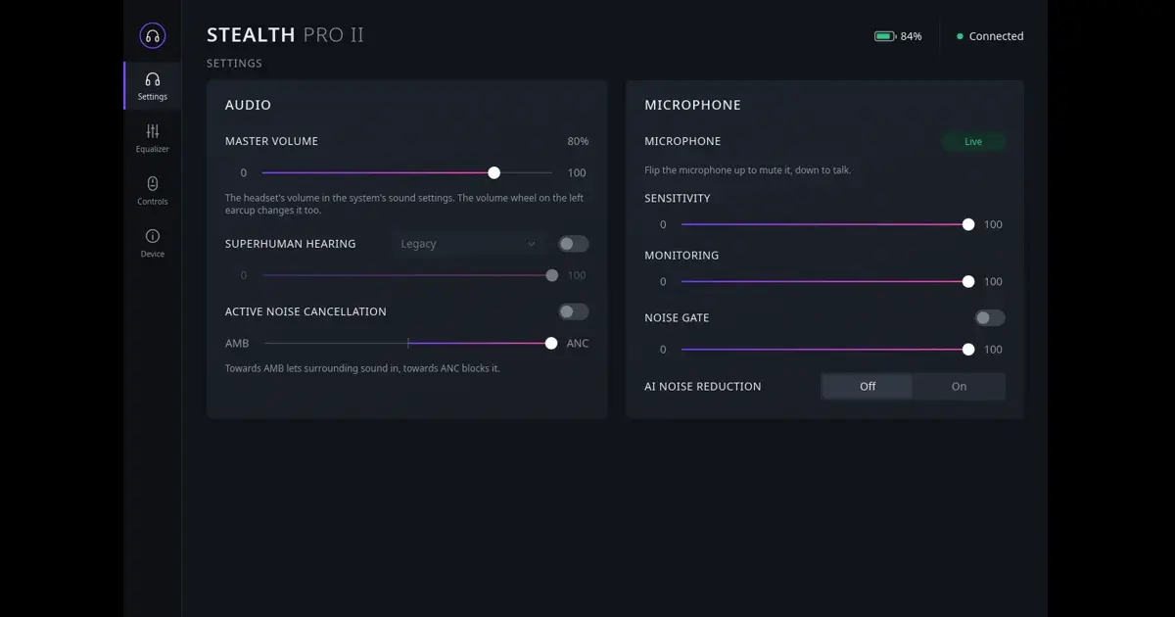Click the headset logo icon at sidebar top
The width and height of the screenshot is (1175, 617).
tap(152, 36)
